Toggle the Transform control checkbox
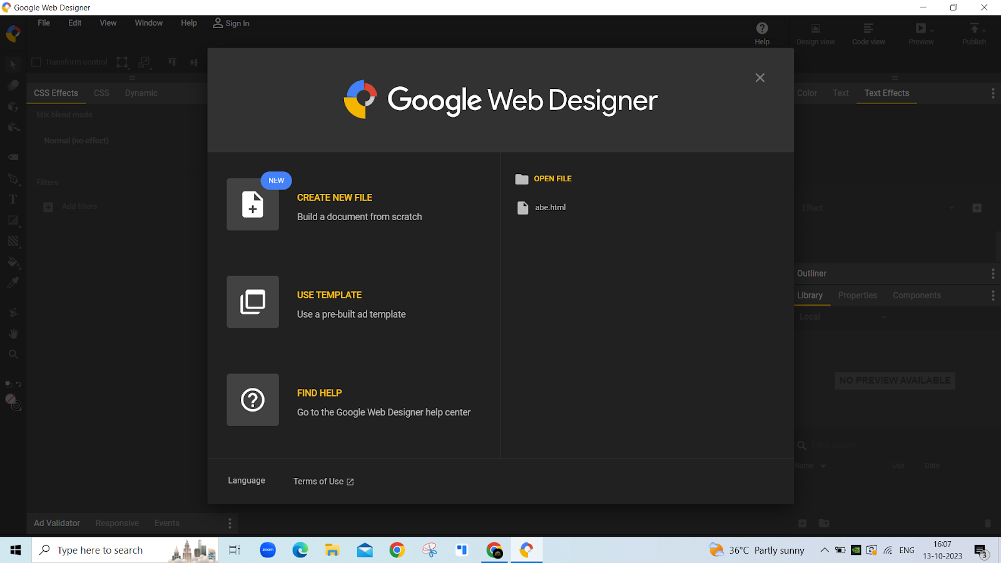1001x563 pixels. pos(36,62)
